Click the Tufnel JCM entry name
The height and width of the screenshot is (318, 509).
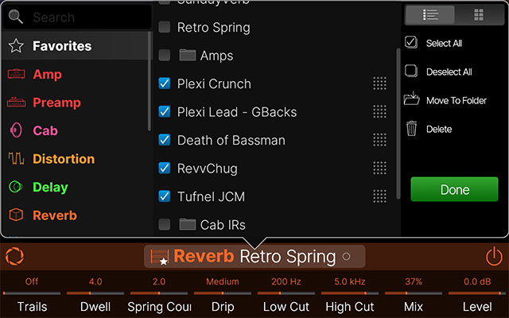tap(211, 196)
